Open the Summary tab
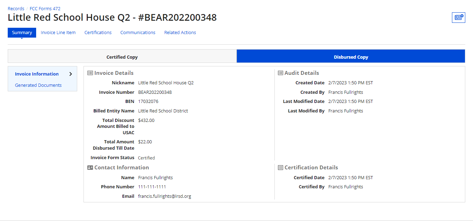Image resolution: width=473 pixels, height=221 pixels. coord(22,33)
